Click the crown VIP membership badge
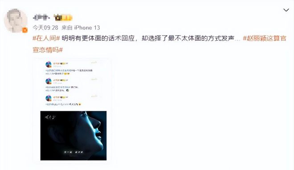The height and width of the screenshot is (170, 294). coord(63,18)
